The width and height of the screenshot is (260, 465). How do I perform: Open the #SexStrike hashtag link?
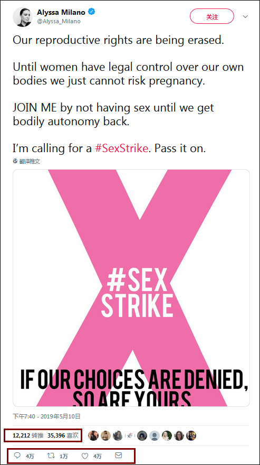click(x=121, y=148)
